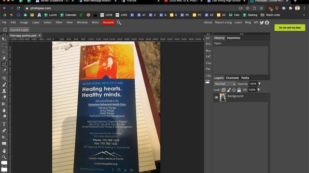The width and height of the screenshot is (309, 173).
Task: Select the Gradient tool
Action: click(4, 104)
